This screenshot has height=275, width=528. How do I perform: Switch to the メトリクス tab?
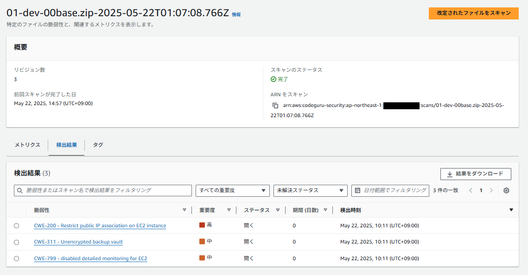27,145
